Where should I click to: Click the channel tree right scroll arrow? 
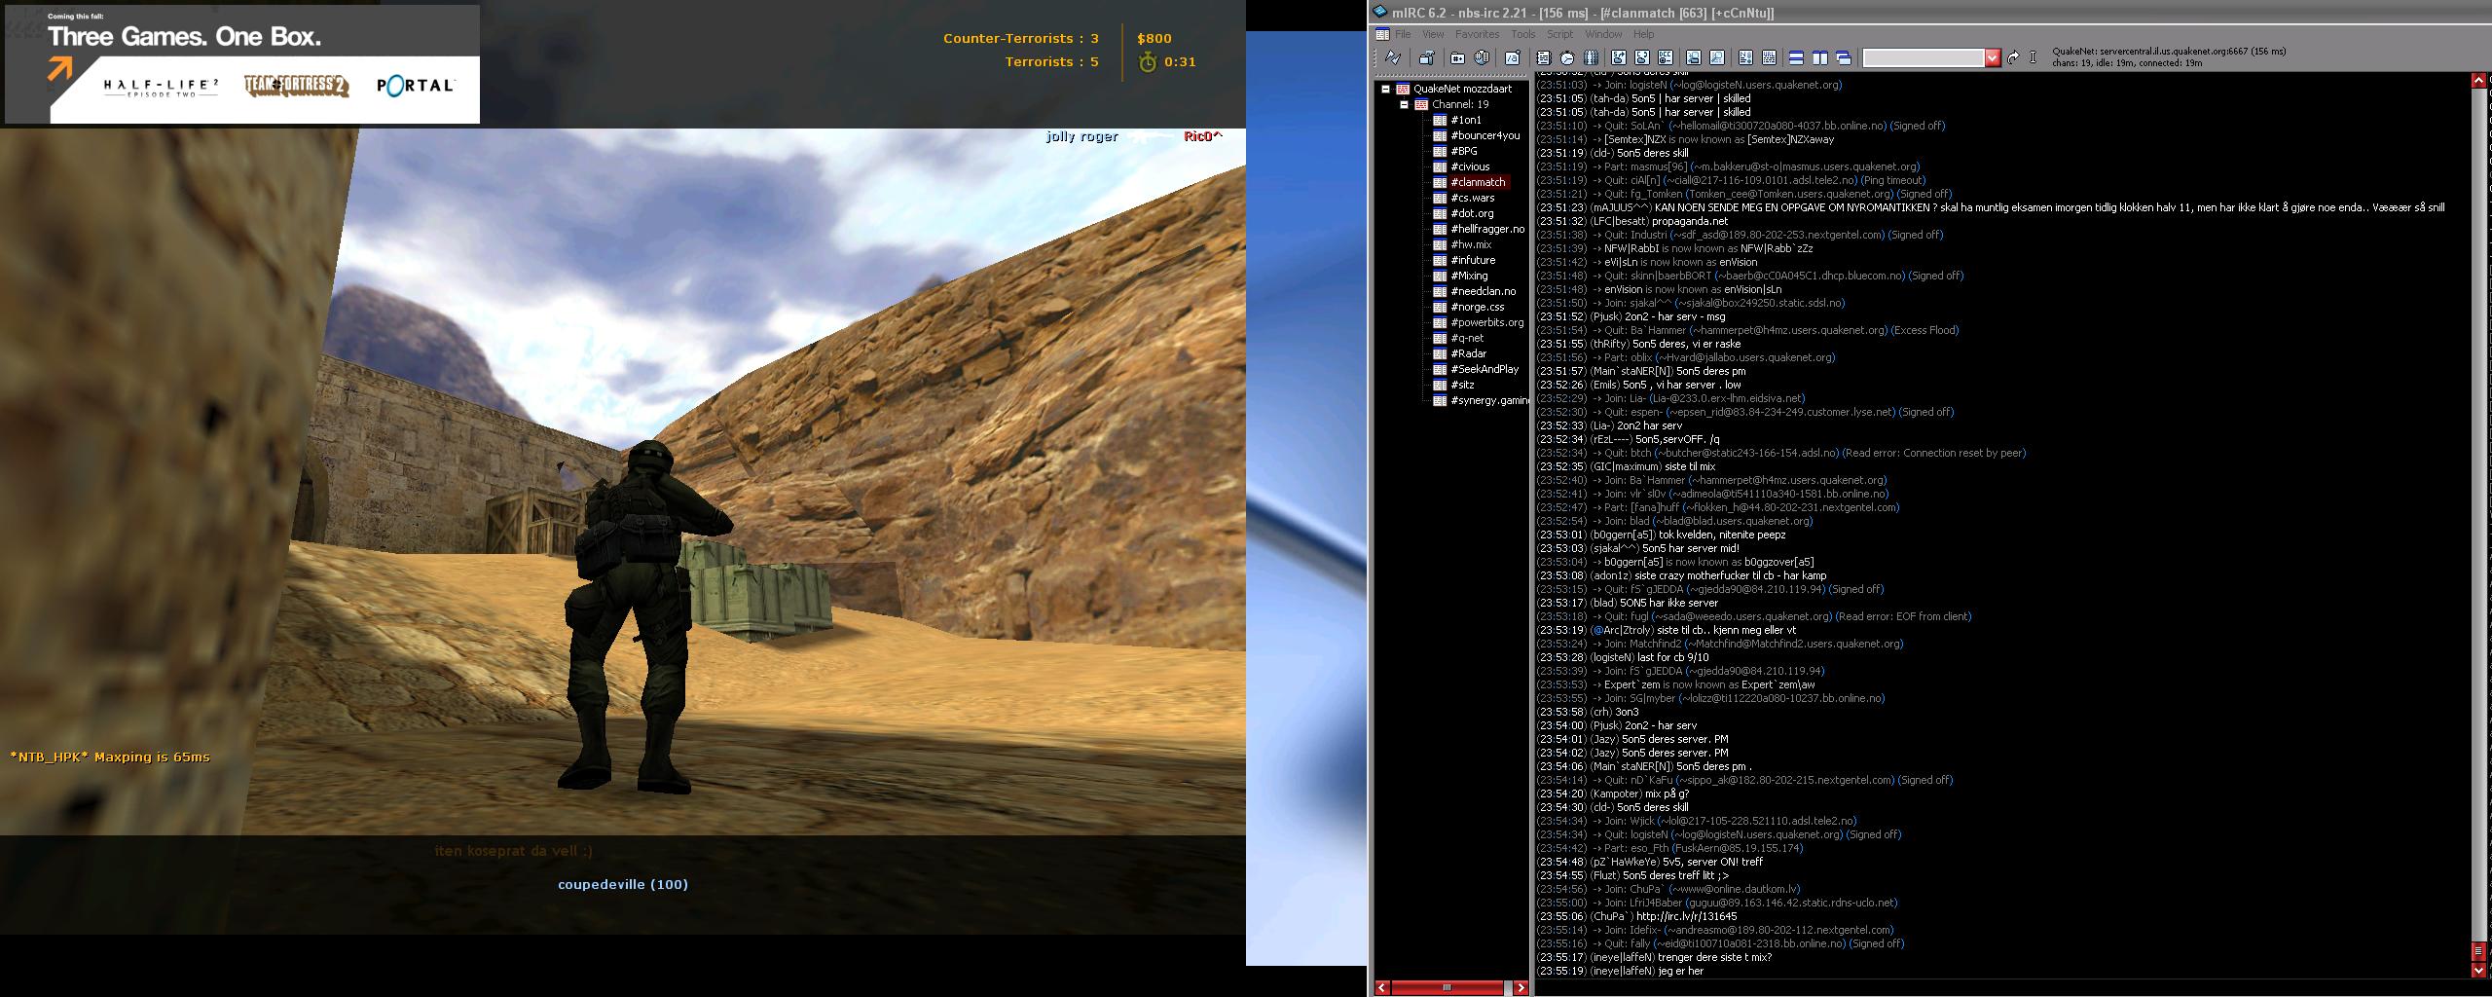click(1521, 987)
